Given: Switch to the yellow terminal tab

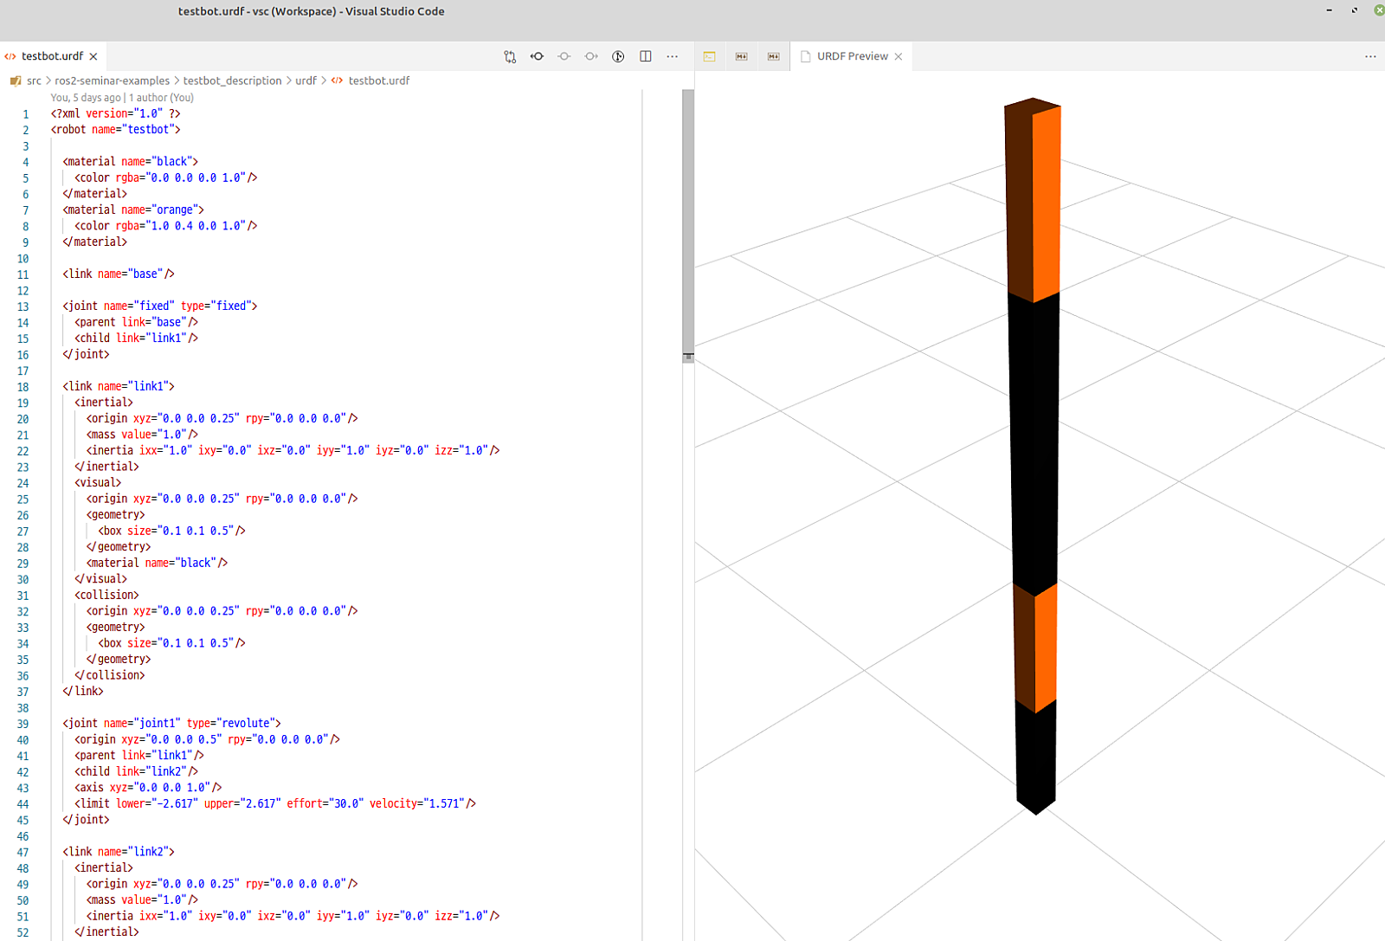Looking at the screenshot, I should (710, 56).
